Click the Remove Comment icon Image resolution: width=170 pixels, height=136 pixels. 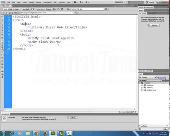[3, 58]
